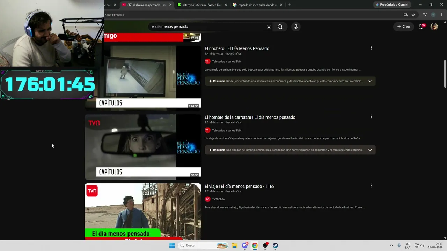Click the description starting 'Un viaje de noche'

[x=283, y=138]
